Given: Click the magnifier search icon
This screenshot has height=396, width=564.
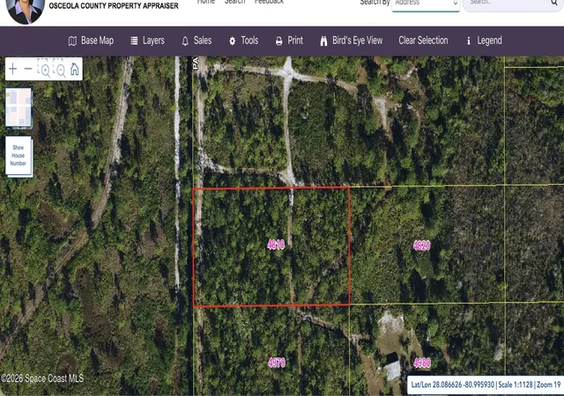Looking at the screenshot, I should coord(554,3).
